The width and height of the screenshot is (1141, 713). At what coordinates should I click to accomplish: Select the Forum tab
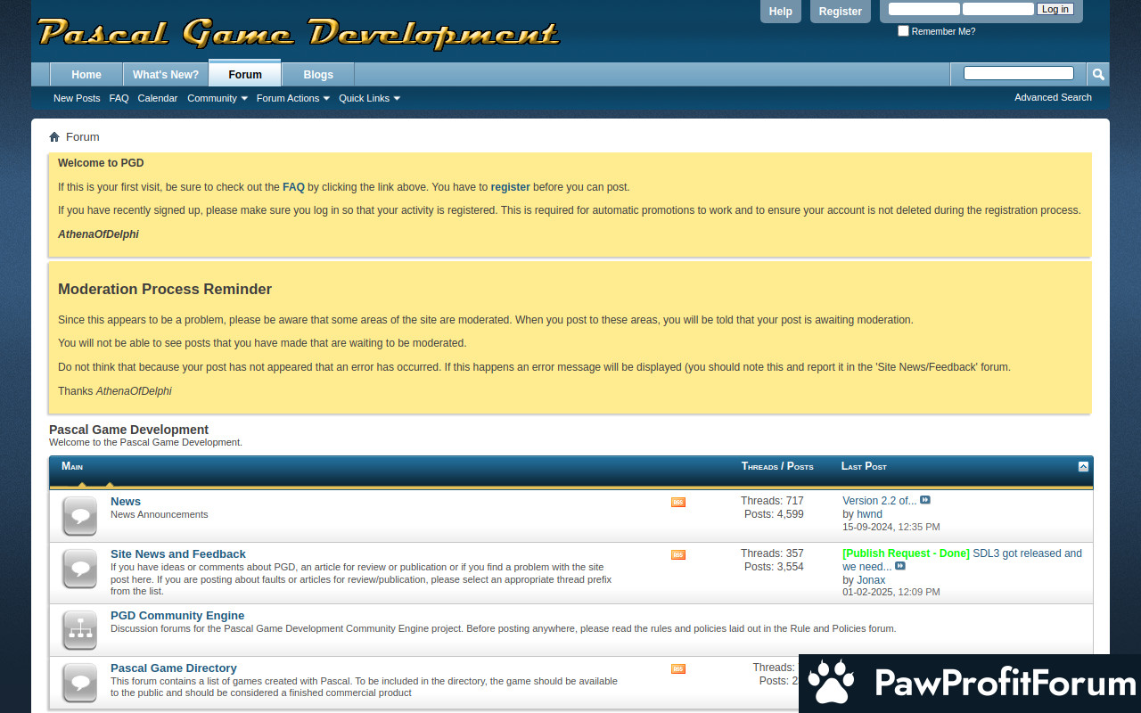[x=245, y=74]
